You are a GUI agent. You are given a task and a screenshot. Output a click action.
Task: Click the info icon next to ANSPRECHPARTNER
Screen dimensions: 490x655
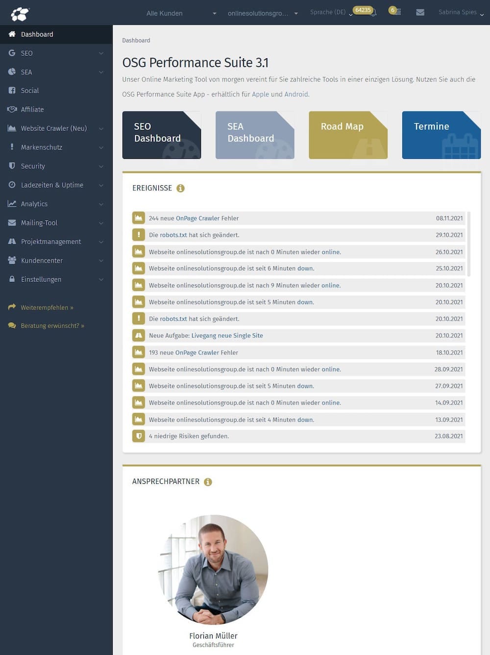click(x=208, y=482)
